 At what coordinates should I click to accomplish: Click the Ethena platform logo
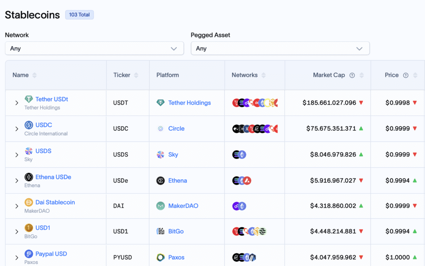pos(161,181)
